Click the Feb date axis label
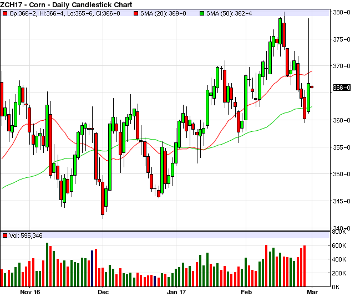Image resolution: width=355 pixels, height=297 pixels. point(246,292)
